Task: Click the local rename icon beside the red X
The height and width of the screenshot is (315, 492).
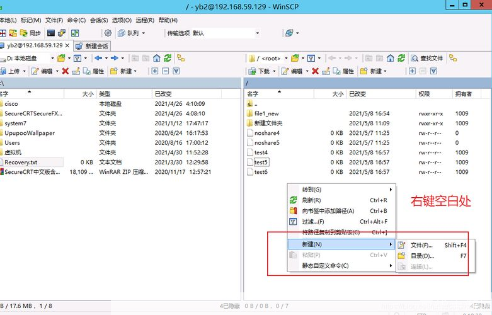Action: pos(76,71)
